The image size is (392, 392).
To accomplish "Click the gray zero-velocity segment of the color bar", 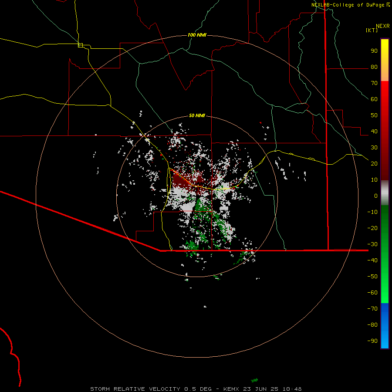I will click(x=385, y=193).
